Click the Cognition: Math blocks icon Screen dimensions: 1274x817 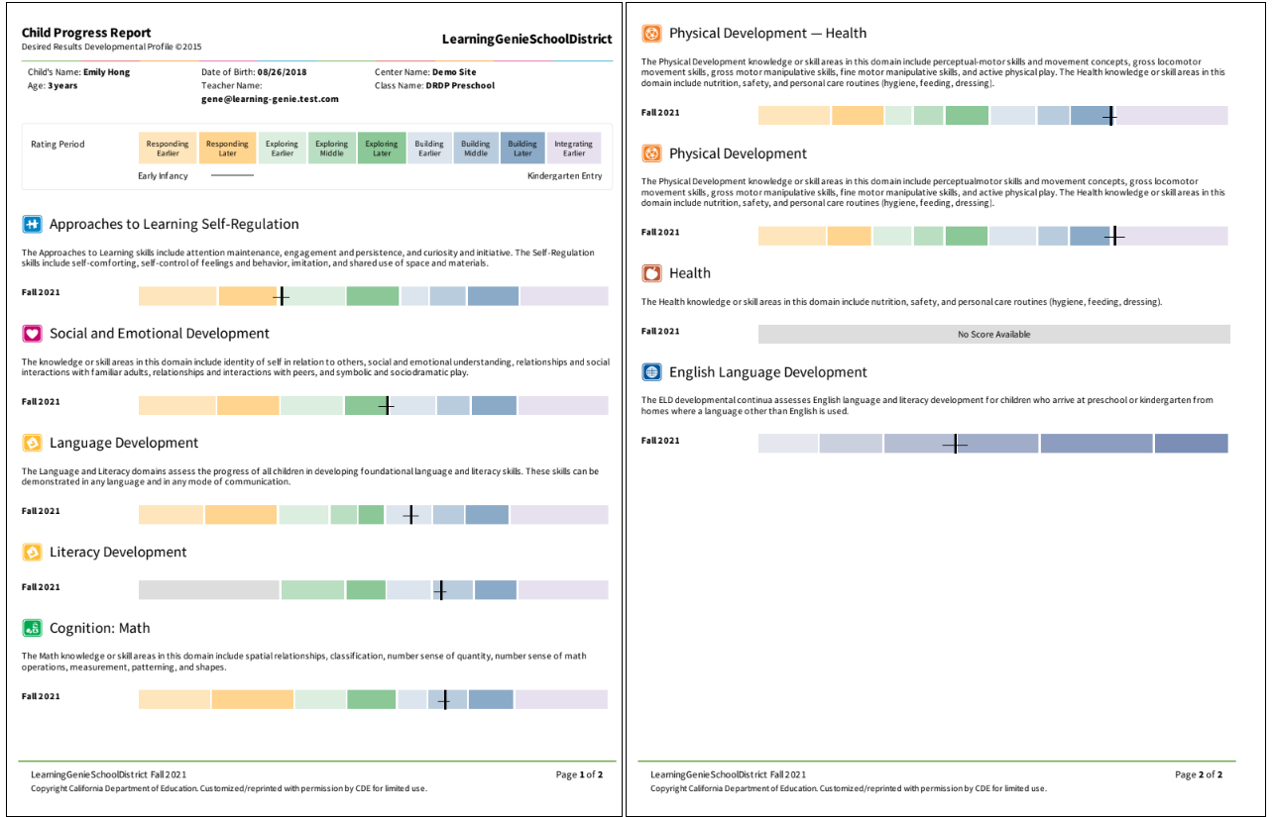coord(32,628)
